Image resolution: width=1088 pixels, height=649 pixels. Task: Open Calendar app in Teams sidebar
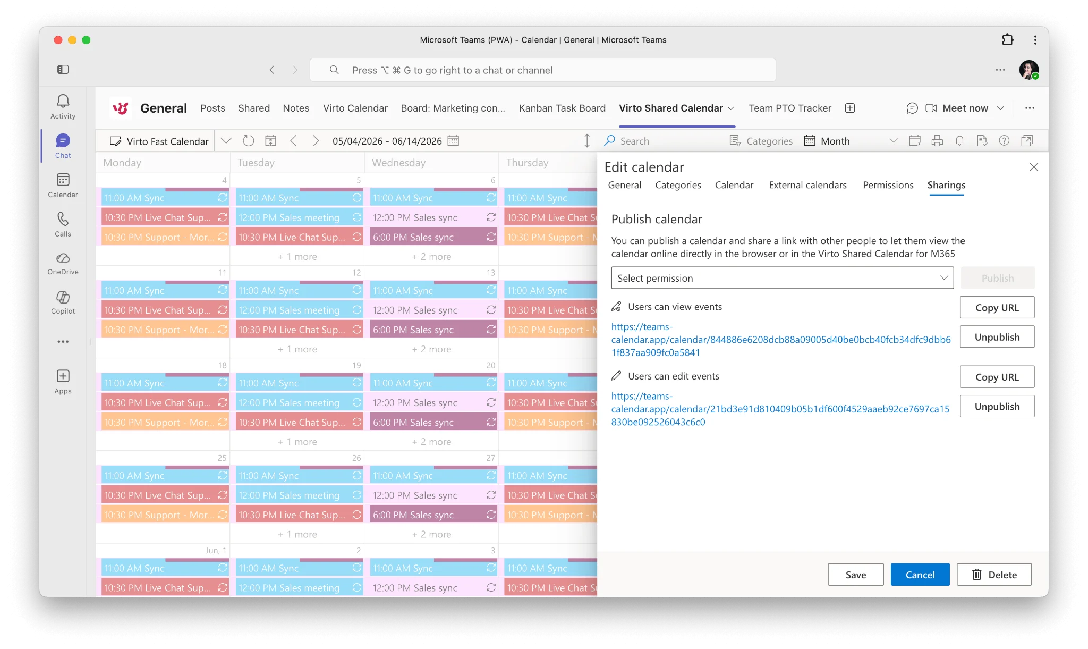(63, 186)
